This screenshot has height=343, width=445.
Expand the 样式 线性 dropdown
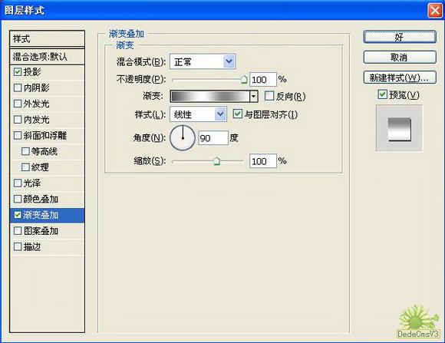coord(199,114)
